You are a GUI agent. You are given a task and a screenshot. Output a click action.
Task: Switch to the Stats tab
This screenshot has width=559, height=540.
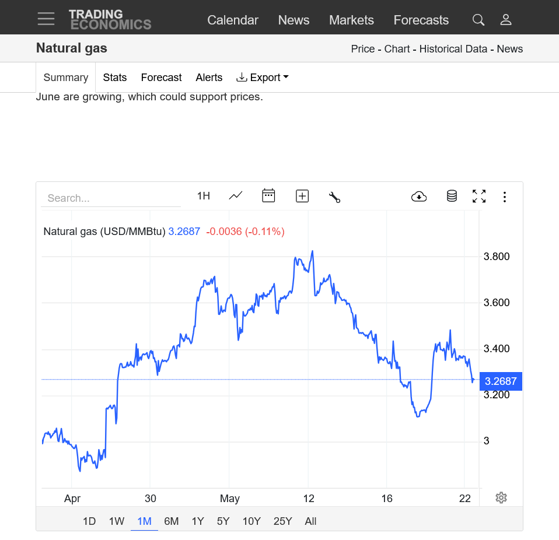tap(115, 78)
